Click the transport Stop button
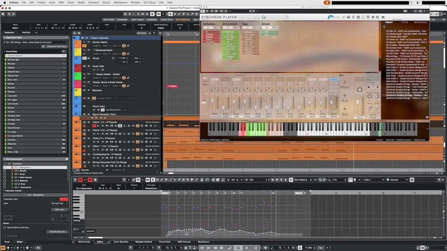447x251 pixels. coord(238,248)
